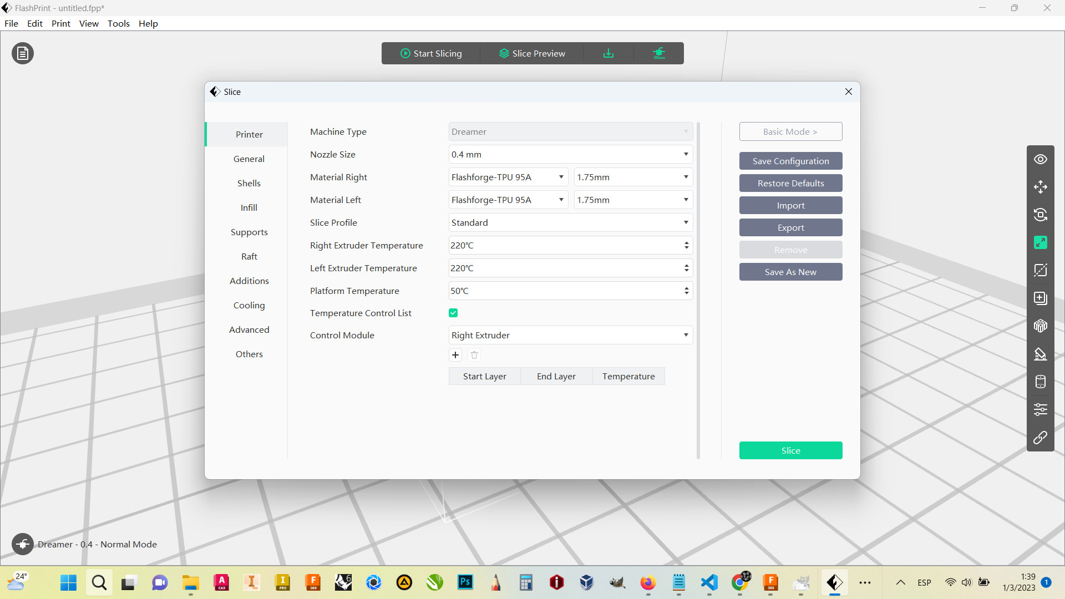The width and height of the screenshot is (1065, 599).
Task: Open the File menu
Action: point(11,23)
